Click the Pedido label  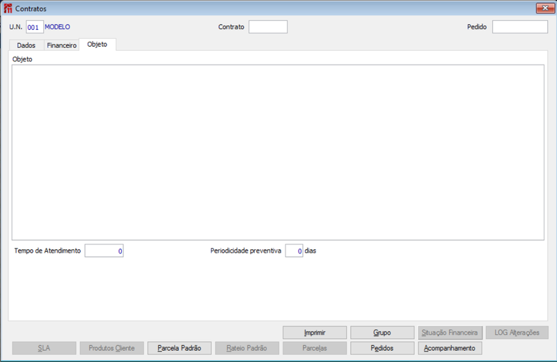(x=477, y=27)
